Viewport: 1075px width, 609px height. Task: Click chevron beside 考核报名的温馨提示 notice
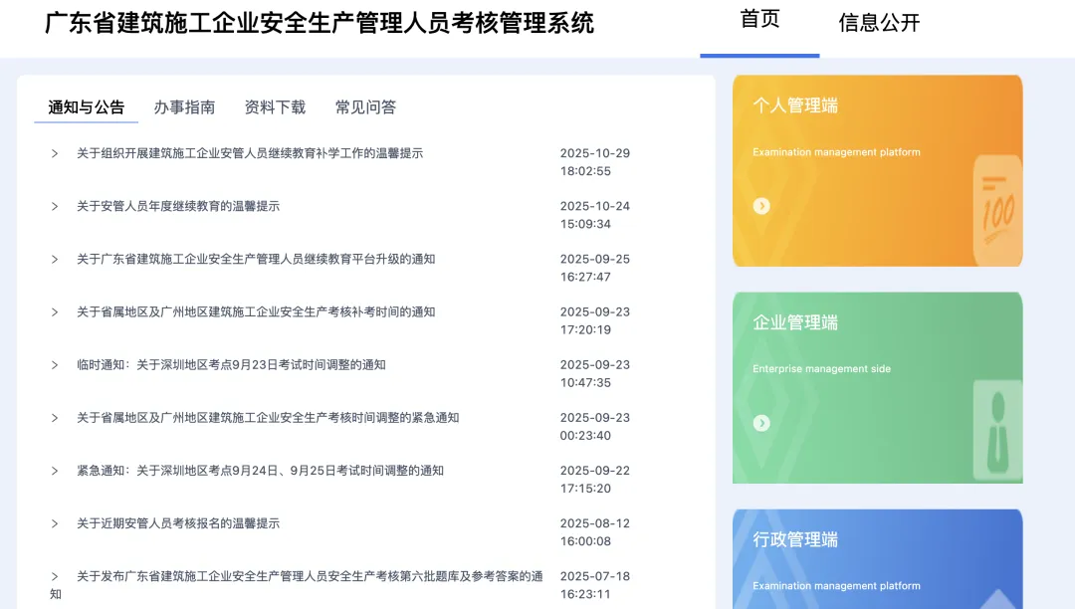(55, 523)
